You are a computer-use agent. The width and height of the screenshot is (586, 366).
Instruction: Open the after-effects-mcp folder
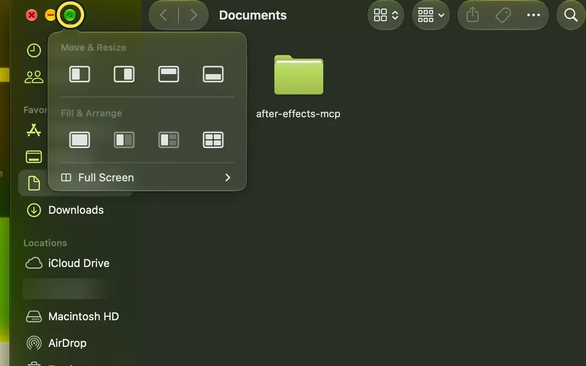(x=298, y=74)
